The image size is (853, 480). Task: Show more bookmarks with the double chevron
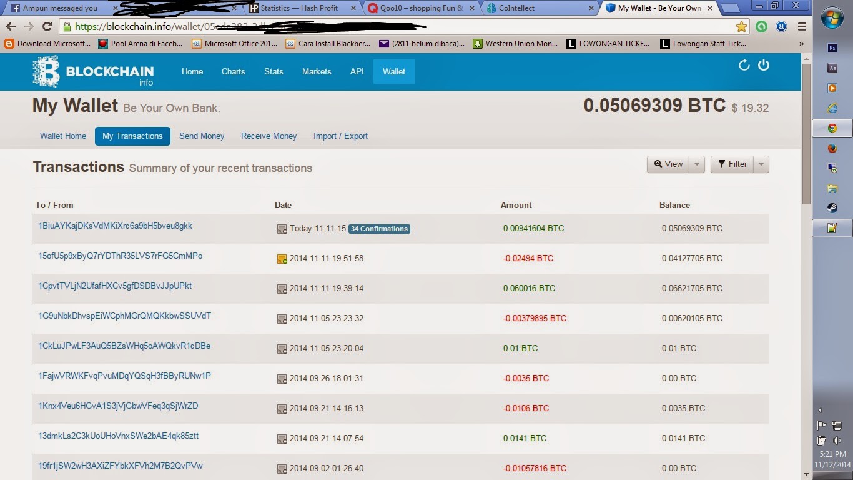(802, 44)
